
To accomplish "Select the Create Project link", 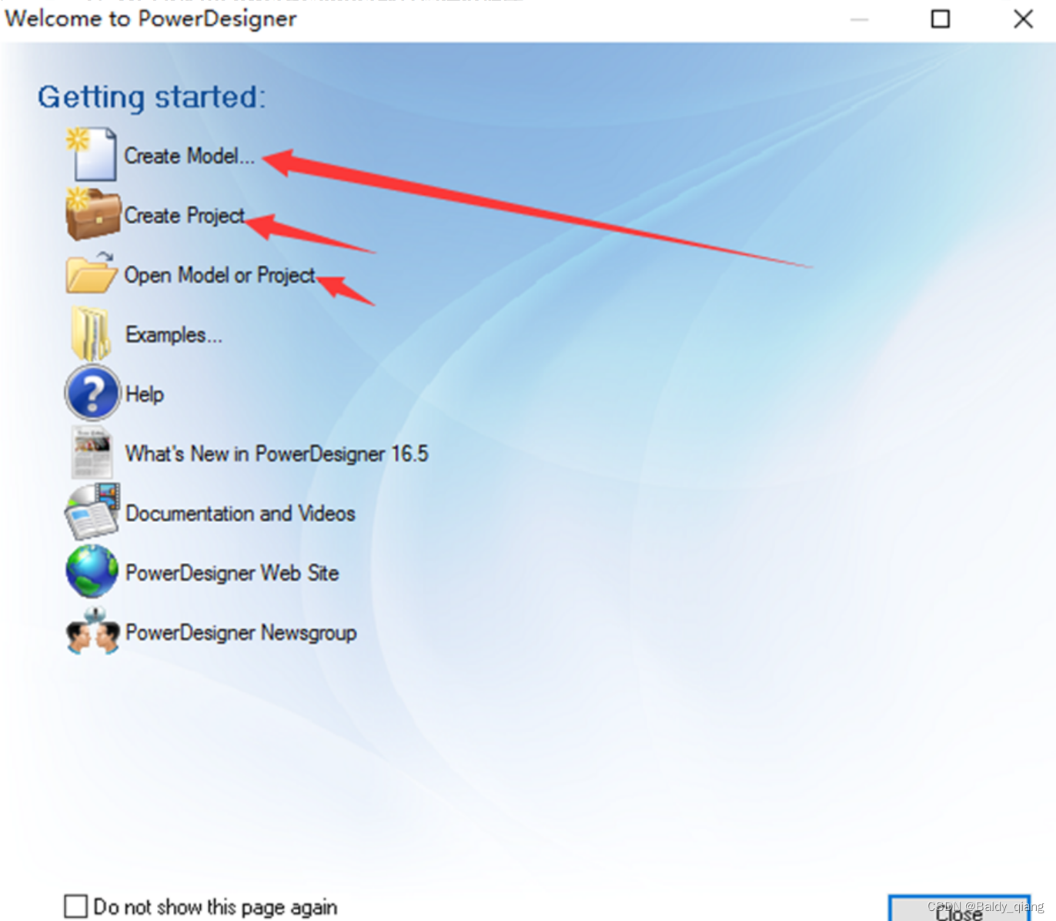I will coord(185,216).
